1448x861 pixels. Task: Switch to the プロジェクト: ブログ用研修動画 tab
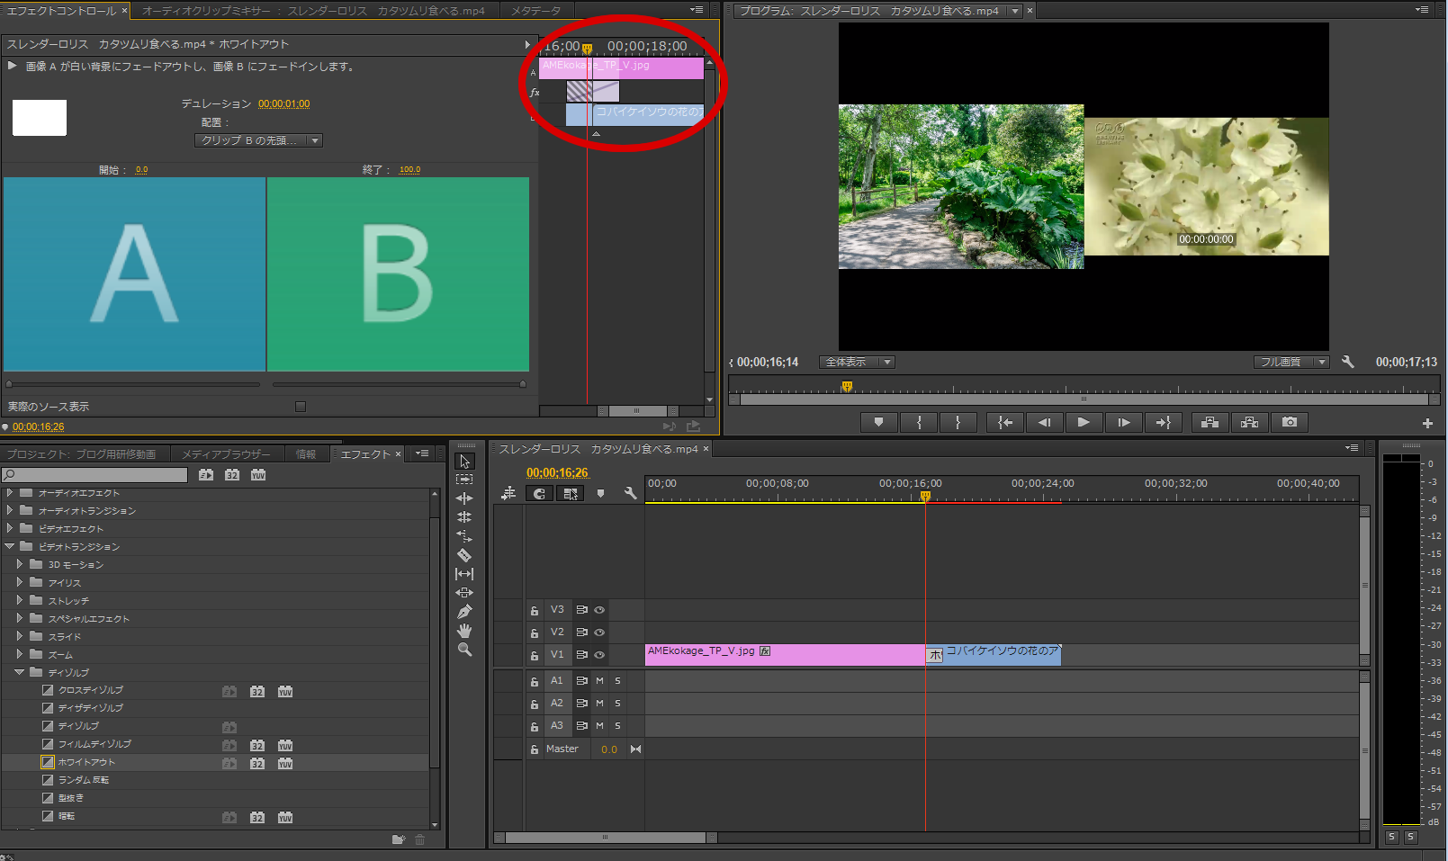tap(82, 454)
